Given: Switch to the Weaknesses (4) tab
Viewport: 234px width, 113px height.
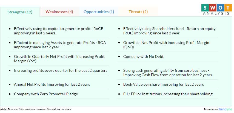Looking at the screenshot, I should point(59,12).
